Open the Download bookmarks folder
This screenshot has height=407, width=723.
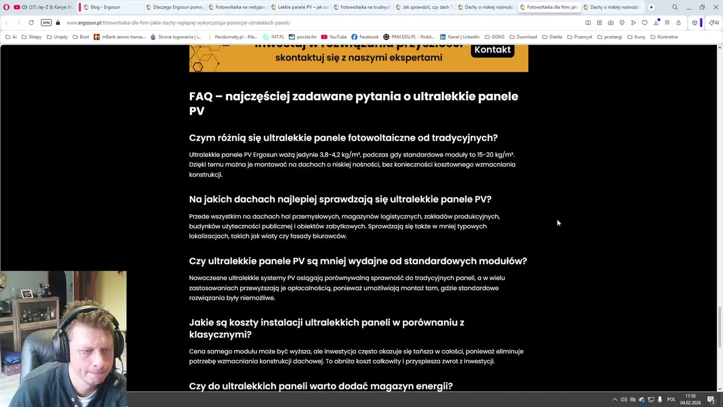click(x=522, y=37)
